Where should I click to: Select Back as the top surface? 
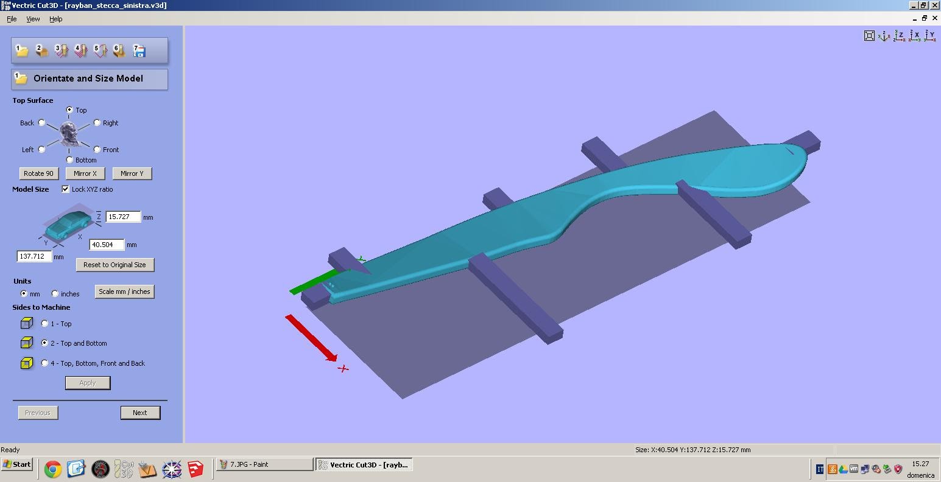coord(41,123)
